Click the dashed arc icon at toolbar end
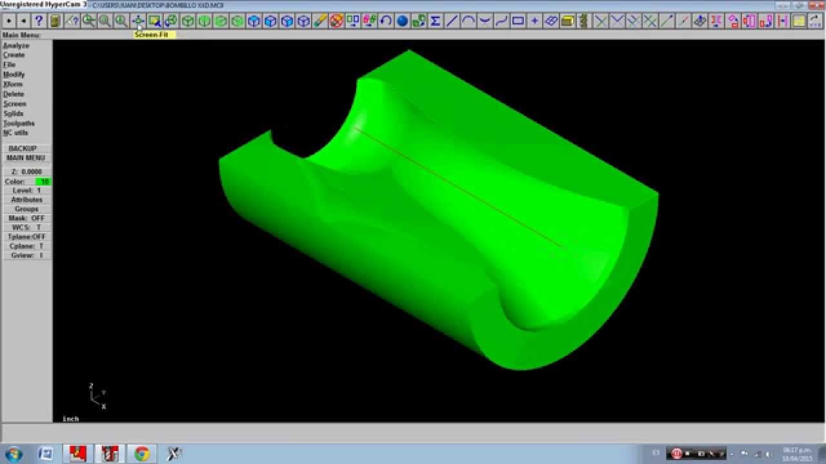The image size is (826, 464). (x=816, y=21)
